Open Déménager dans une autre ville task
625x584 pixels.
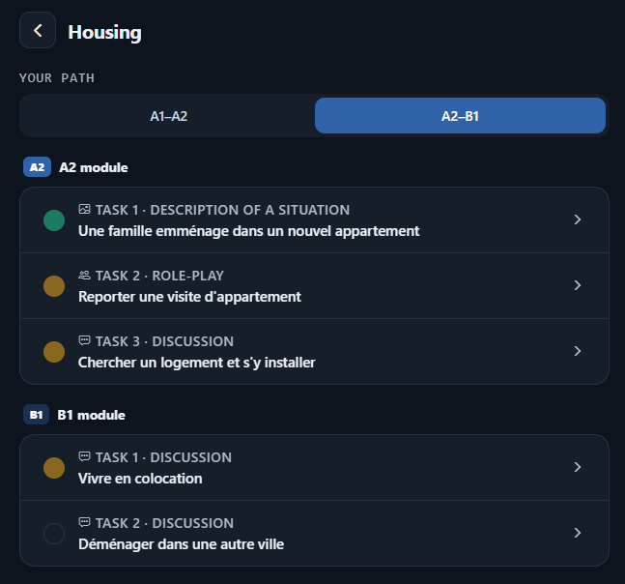[314, 534]
